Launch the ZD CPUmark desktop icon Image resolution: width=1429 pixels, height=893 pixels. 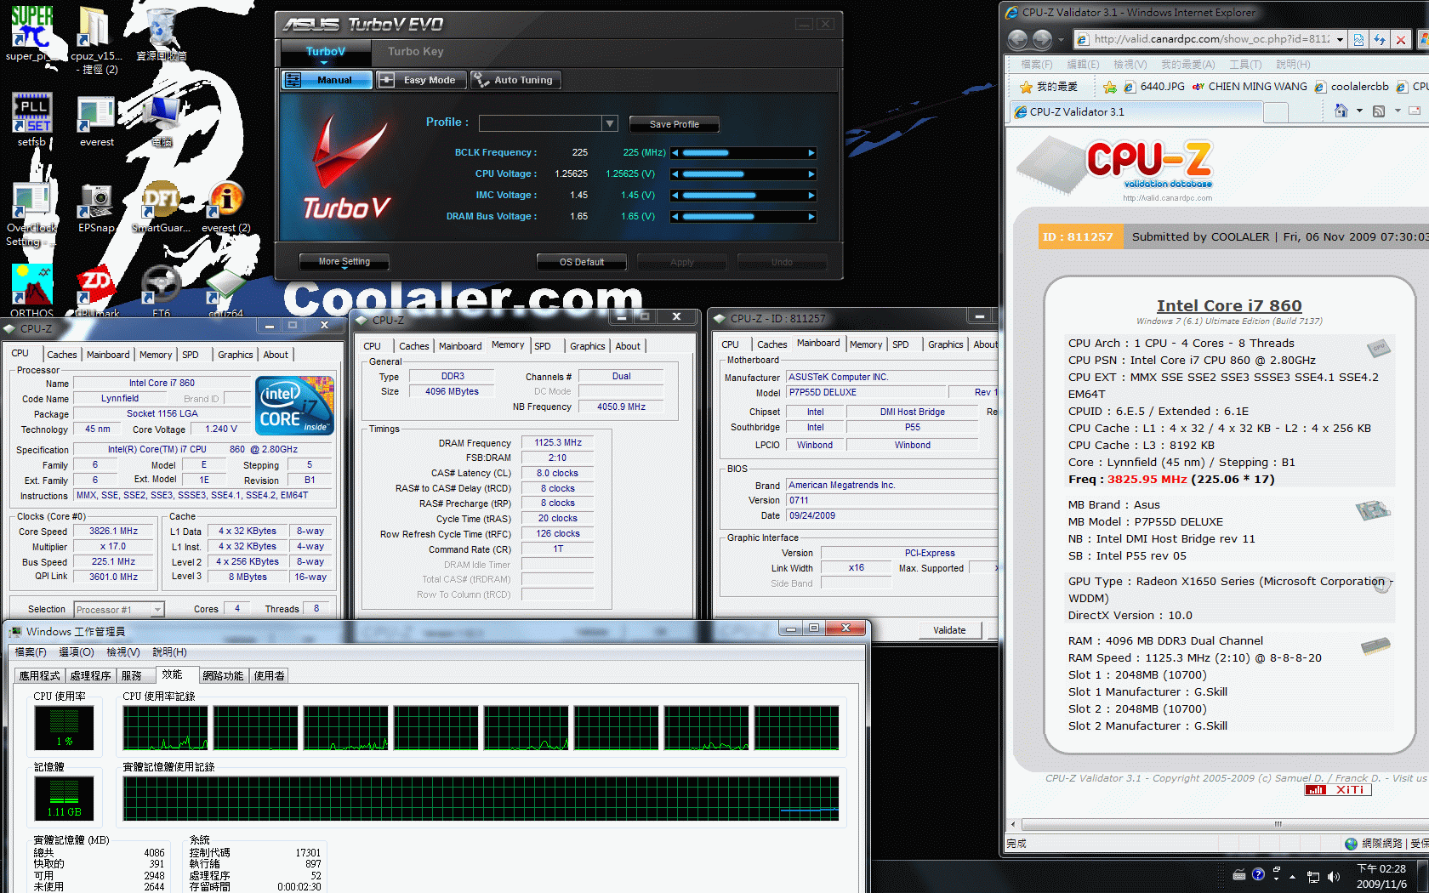pos(96,291)
